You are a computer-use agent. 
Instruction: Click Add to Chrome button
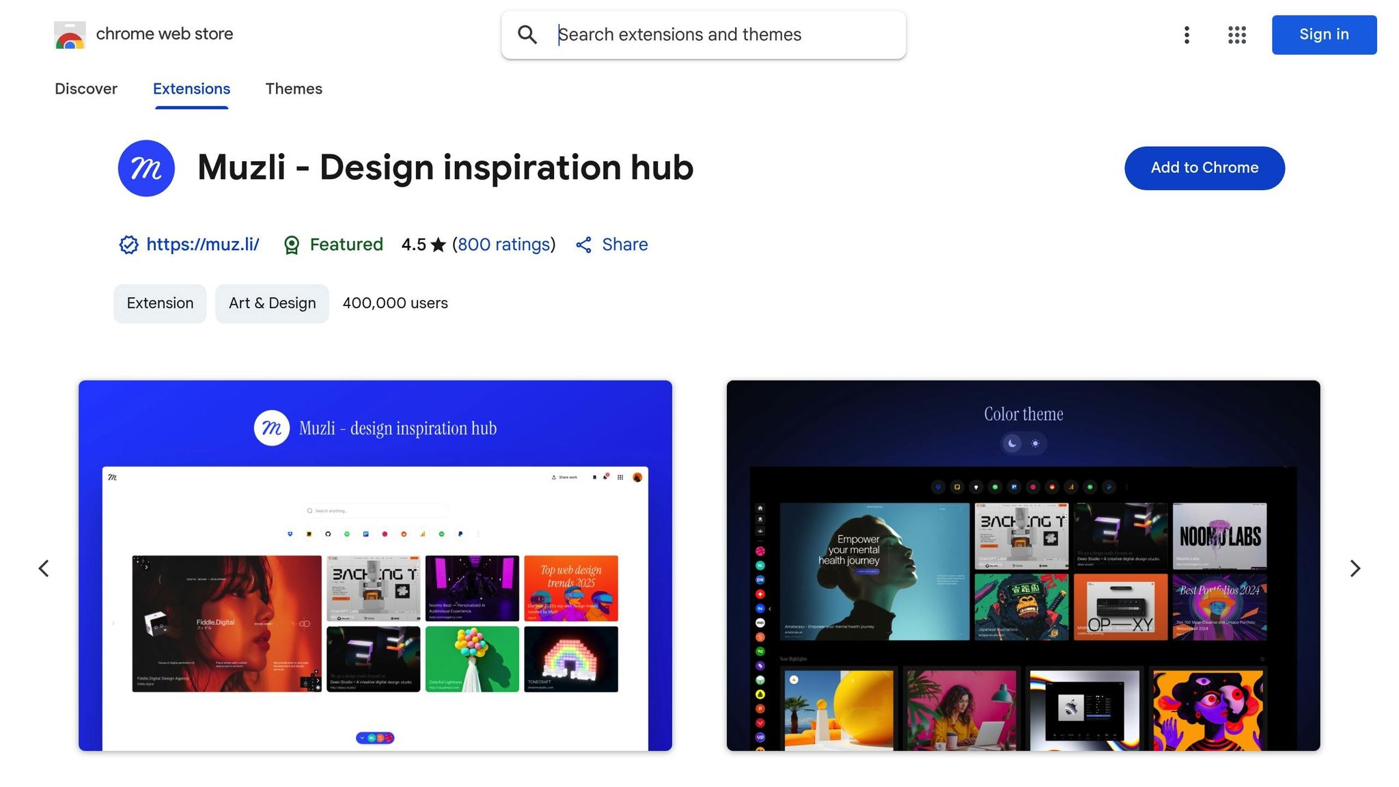click(x=1204, y=168)
